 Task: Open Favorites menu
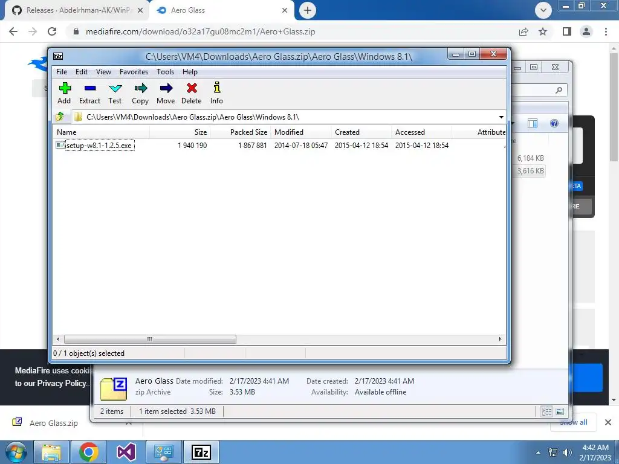coord(134,72)
